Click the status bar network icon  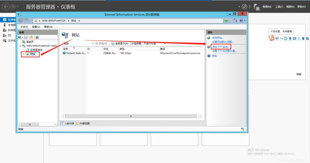243,129
